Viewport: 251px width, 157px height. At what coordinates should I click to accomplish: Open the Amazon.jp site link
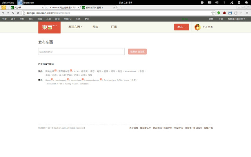109,80
